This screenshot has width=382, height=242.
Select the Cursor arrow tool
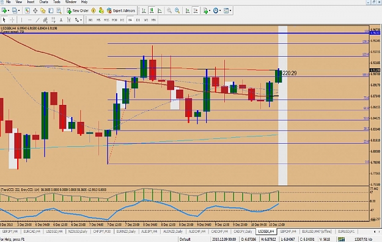coord(4,20)
